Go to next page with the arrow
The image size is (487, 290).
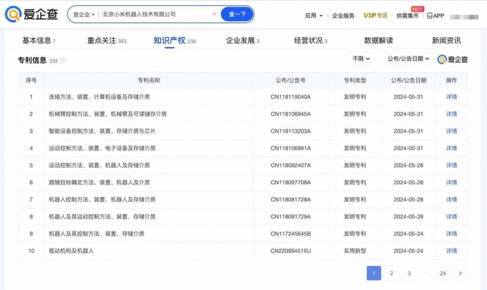(460, 273)
